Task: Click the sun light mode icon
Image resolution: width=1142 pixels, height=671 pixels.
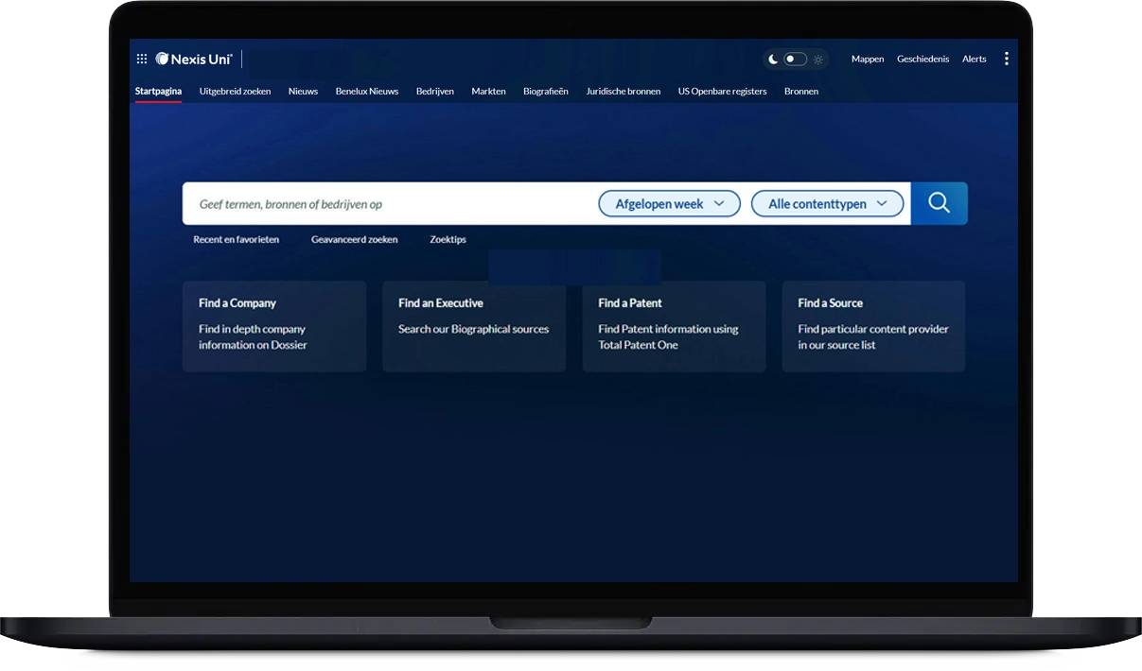Action: (818, 60)
